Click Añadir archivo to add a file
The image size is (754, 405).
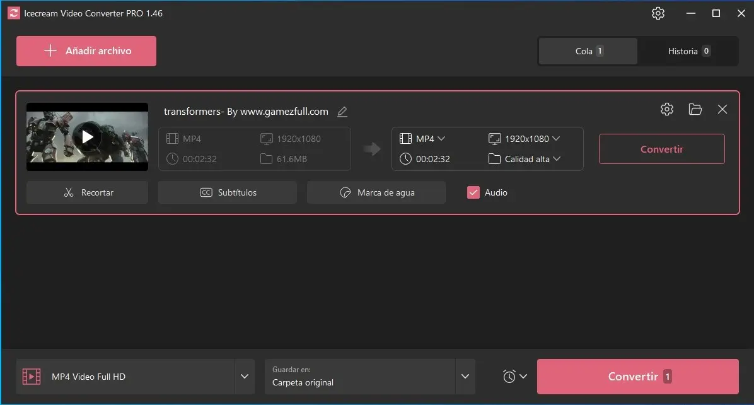[x=86, y=51]
